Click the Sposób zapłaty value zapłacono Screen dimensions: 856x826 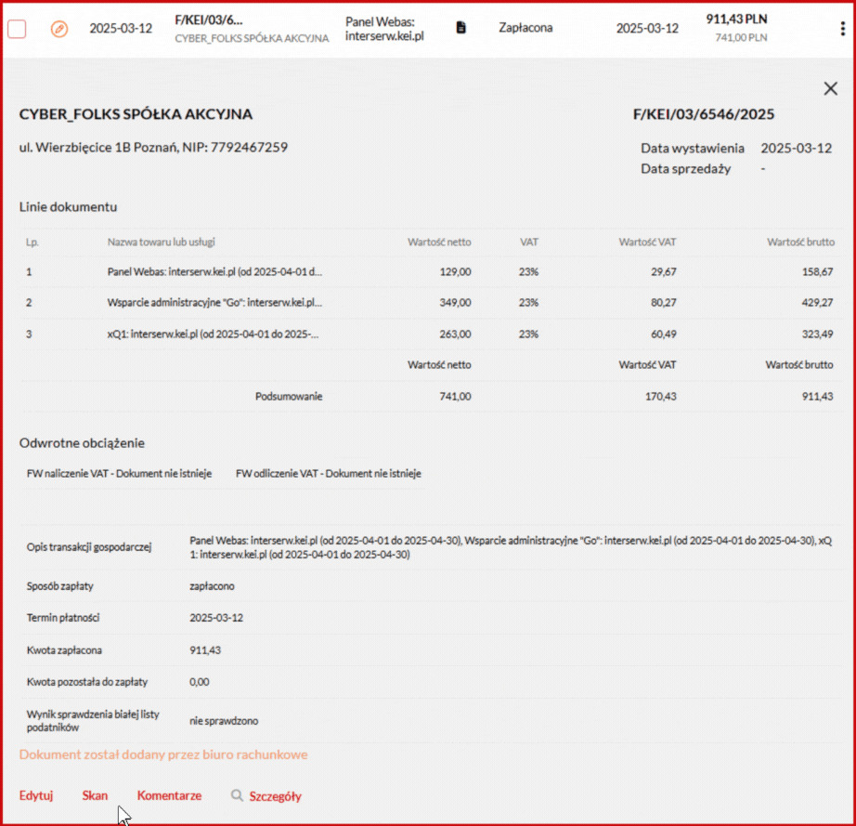coord(212,586)
